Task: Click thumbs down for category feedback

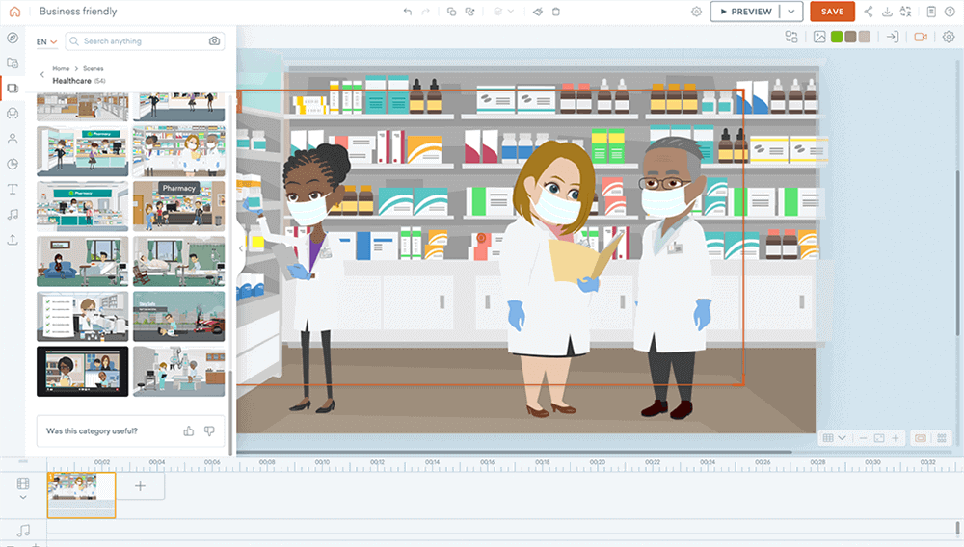Action: pyautogui.click(x=209, y=431)
